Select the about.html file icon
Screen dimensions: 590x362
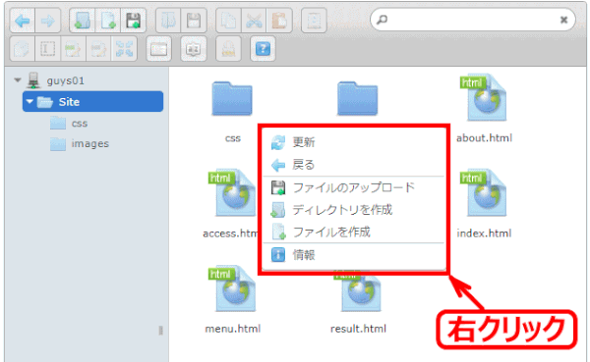tap(484, 97)
